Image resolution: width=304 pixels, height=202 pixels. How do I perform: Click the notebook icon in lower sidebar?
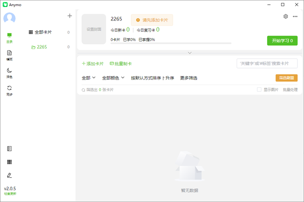click(9, 149)
